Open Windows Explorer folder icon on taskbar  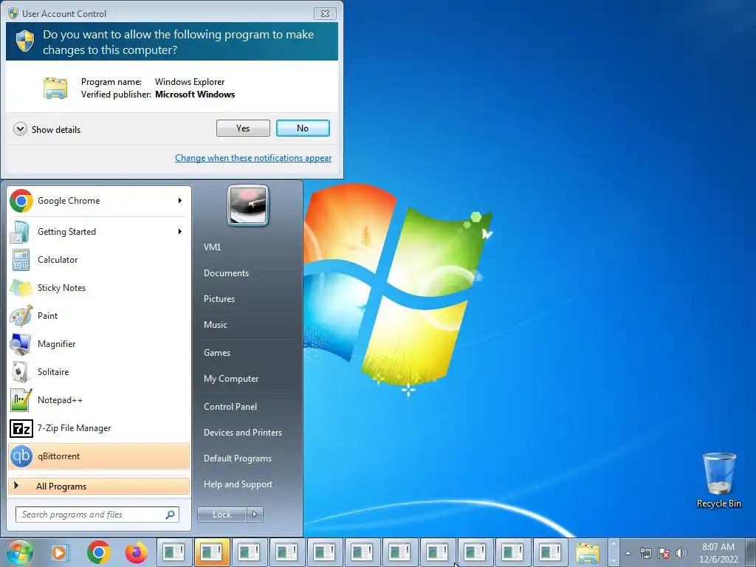587,553
